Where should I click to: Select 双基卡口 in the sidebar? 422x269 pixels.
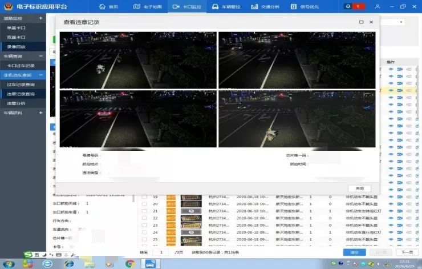(x=23, y=37)
